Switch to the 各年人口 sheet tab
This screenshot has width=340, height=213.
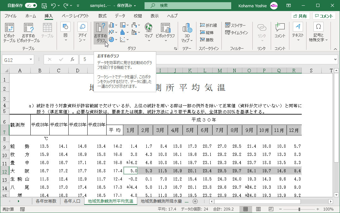coord(72,201)
